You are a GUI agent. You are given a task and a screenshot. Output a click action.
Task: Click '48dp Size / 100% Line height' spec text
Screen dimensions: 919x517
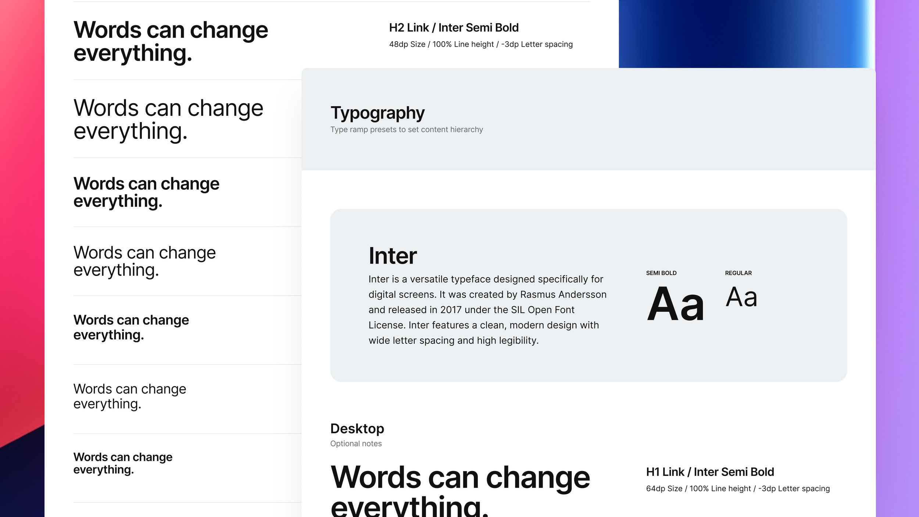click(x=441, y=44)
